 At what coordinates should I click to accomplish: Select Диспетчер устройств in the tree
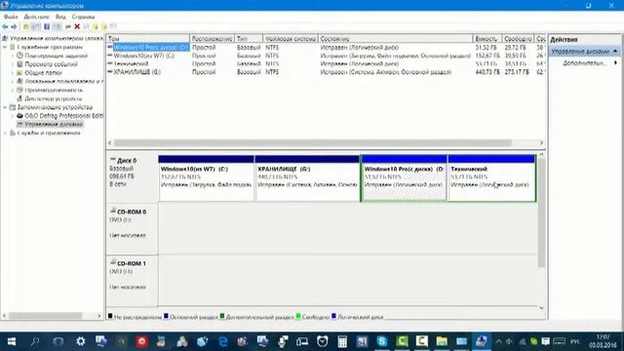53,98
